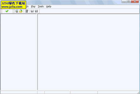Minimize the application window
Image resolution: width=140 pixels, height=94 pixels.
tap(124, 2)
